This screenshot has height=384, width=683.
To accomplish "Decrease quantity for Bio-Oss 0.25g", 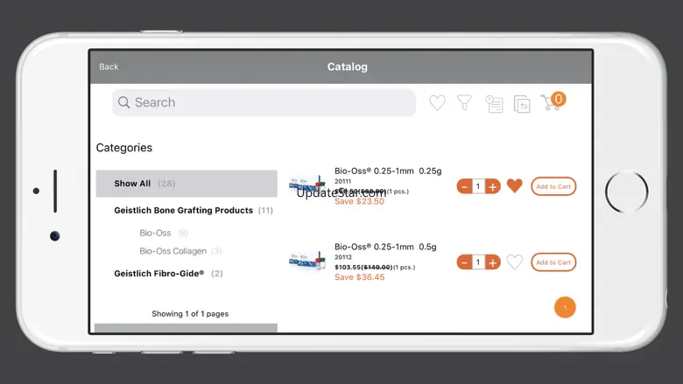I will (464, 186).
